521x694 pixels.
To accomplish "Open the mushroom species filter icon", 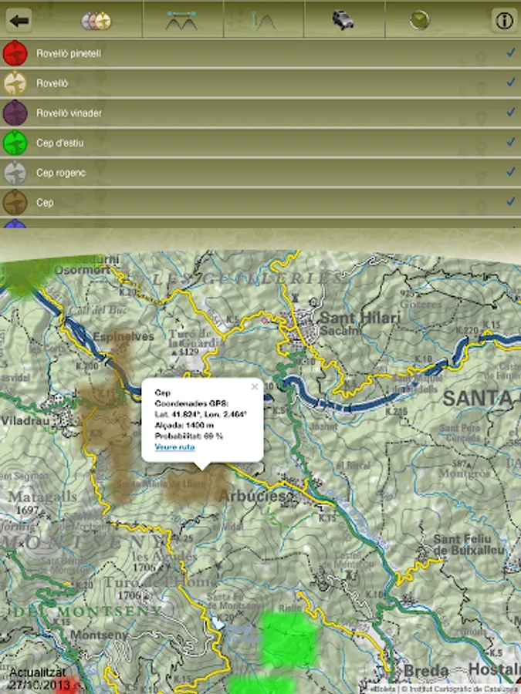I will [x=96, y=21].
